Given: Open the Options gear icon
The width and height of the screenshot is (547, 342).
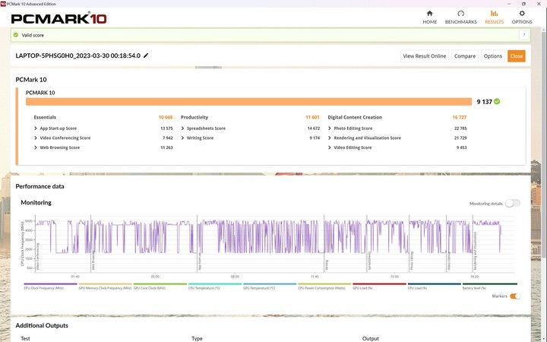Looking at the screenshot, I should pyautogui.click(x=521, y=13).
